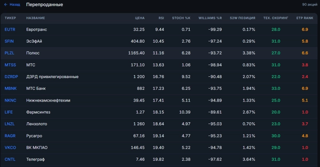This screenshot has width=320, height=167.
Task: Select the Полюс name cell
Action: coord(33,53)
